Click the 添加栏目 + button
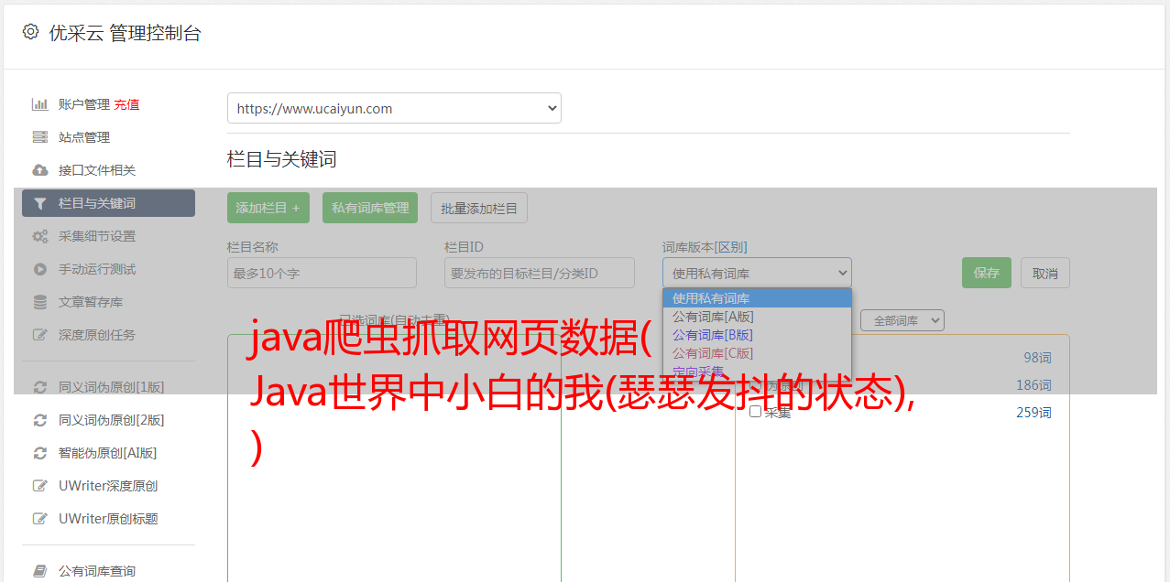The height and width of the screenshot is (582, 1170). point(268,208)
